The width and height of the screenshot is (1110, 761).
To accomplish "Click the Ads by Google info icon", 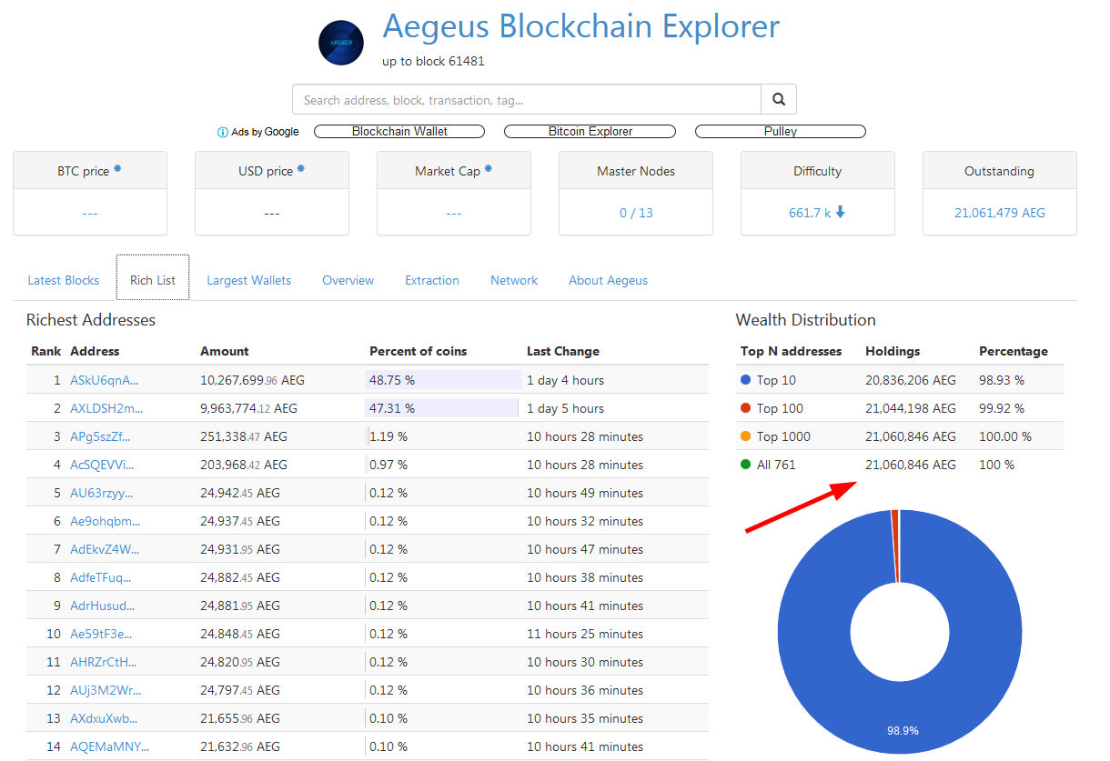I will (x=222, y=132).
